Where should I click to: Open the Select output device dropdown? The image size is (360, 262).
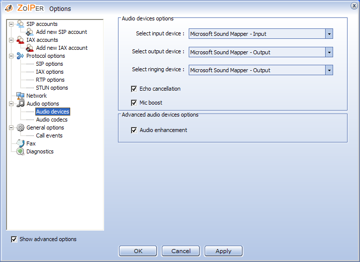(329, 52)
